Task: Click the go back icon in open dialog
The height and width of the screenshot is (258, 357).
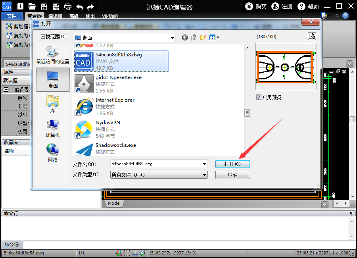Action: 185,37
